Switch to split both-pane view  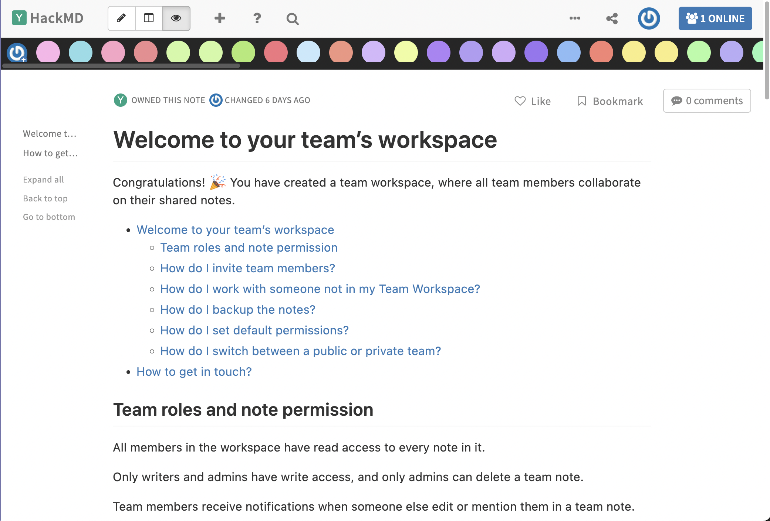point(149,18)
